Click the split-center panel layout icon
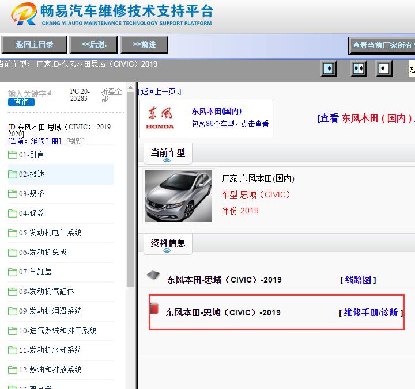Viewport: 415px width, 389px height. coord(359,68)
